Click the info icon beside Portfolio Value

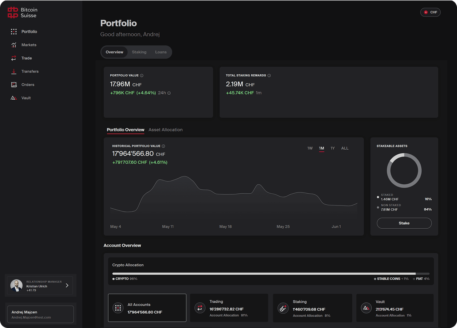(142, 76)
